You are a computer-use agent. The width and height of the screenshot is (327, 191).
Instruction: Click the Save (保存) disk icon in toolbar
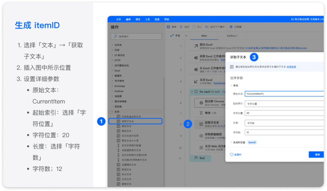coord(168,27)
